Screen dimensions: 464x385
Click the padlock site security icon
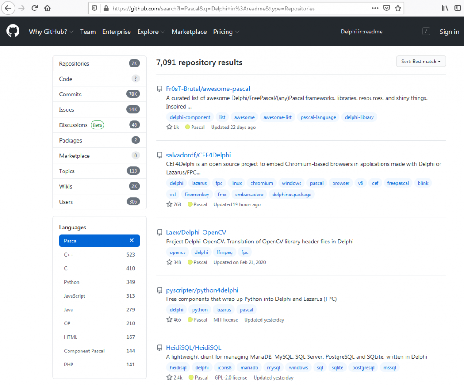(106, 8)
